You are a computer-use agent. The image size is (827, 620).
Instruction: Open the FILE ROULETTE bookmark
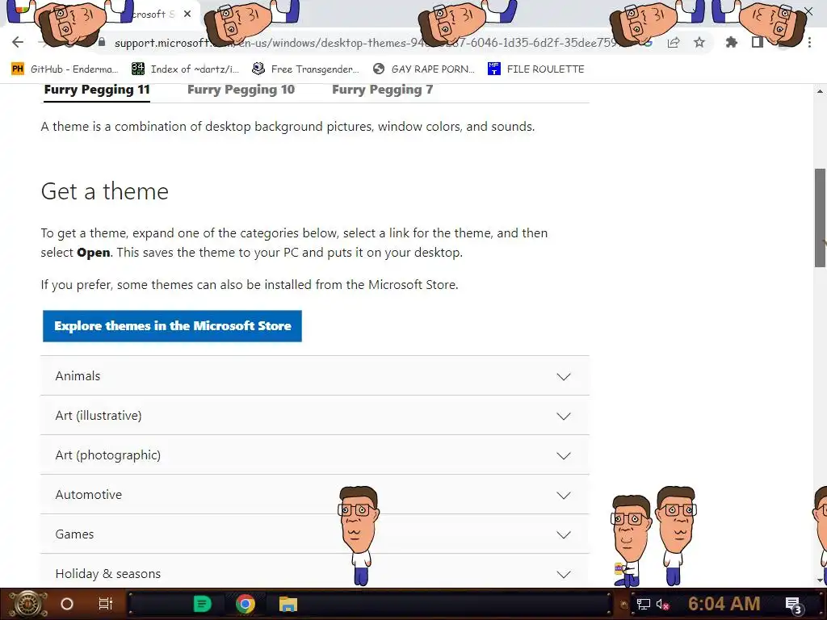point(536,69)
